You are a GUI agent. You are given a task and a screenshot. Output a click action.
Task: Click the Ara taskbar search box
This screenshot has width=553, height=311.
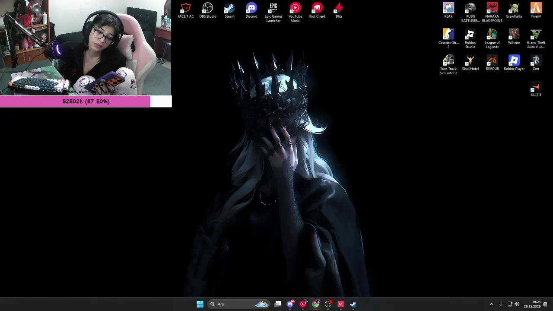(x=239, y=304)
